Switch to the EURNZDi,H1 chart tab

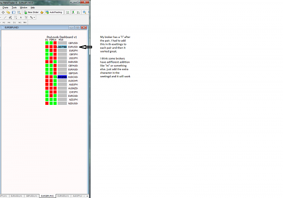coord(63,196)
